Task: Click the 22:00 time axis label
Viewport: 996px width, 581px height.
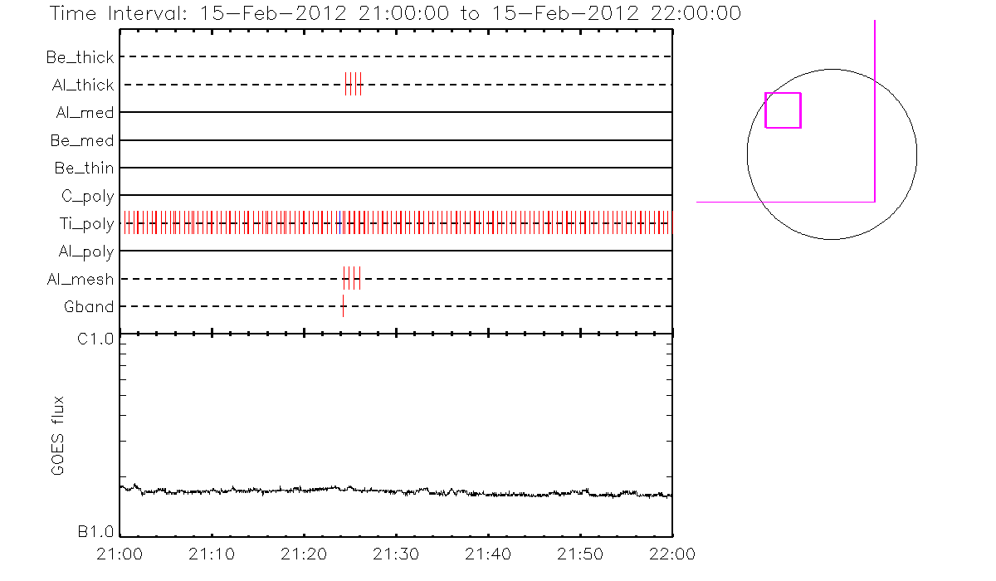Action: click(x=671, y=554)
